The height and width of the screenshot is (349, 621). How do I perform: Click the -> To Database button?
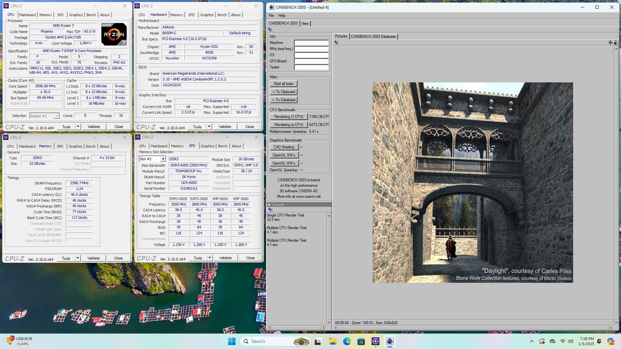(x=284, y=100)
